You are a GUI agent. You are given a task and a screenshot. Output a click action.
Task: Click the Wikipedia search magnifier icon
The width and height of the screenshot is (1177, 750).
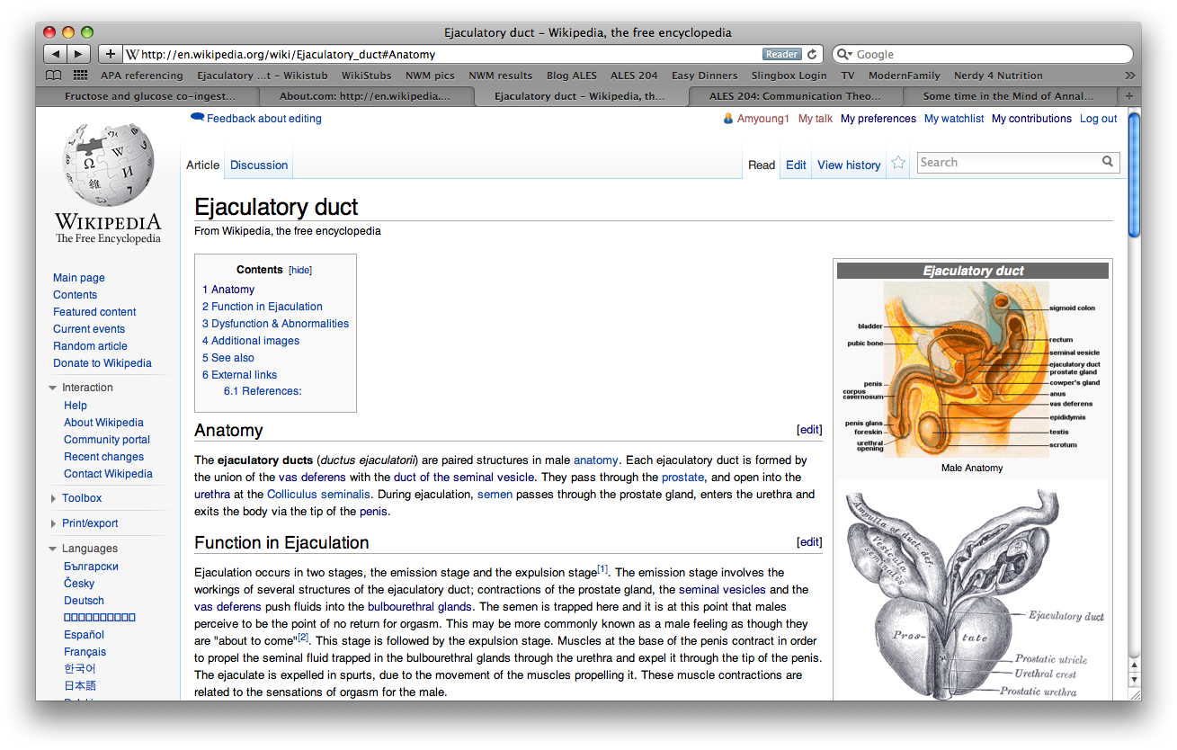1108,162
